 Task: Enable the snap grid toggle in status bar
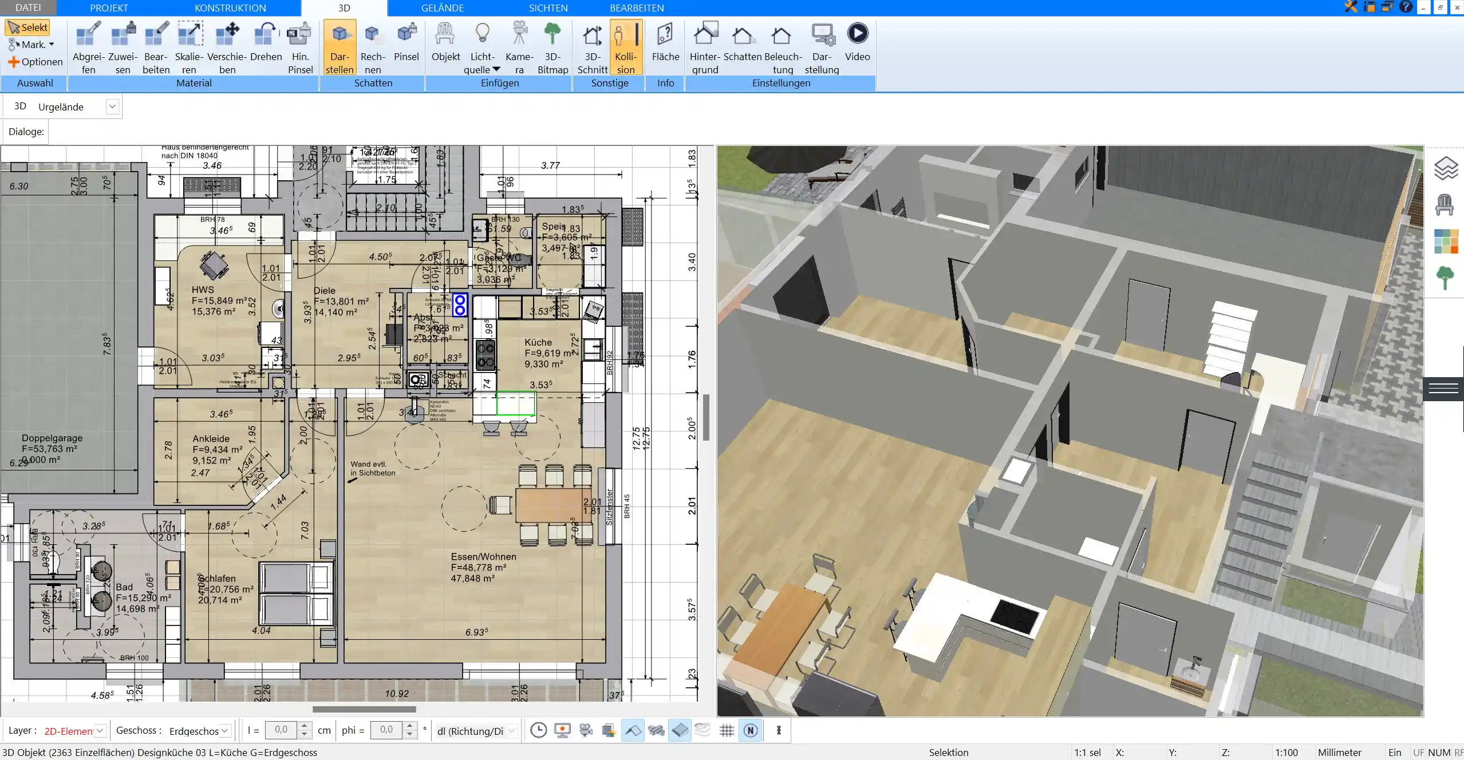(727, 730)
